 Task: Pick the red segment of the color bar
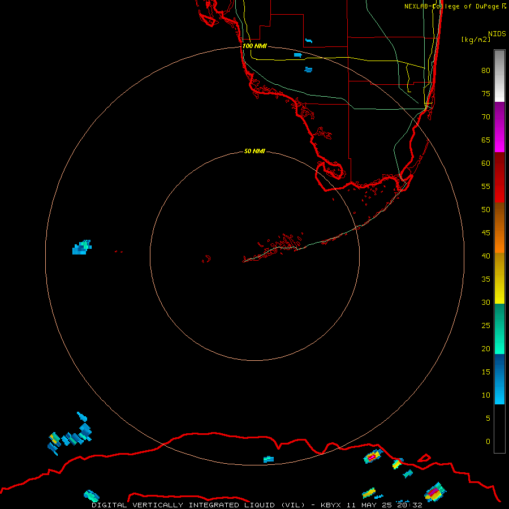(499, 177)
